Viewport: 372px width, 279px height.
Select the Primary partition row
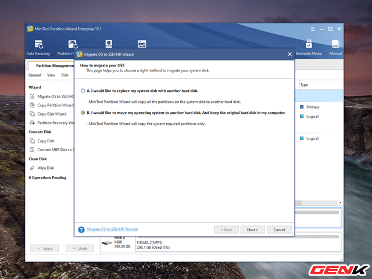(319, 107)
